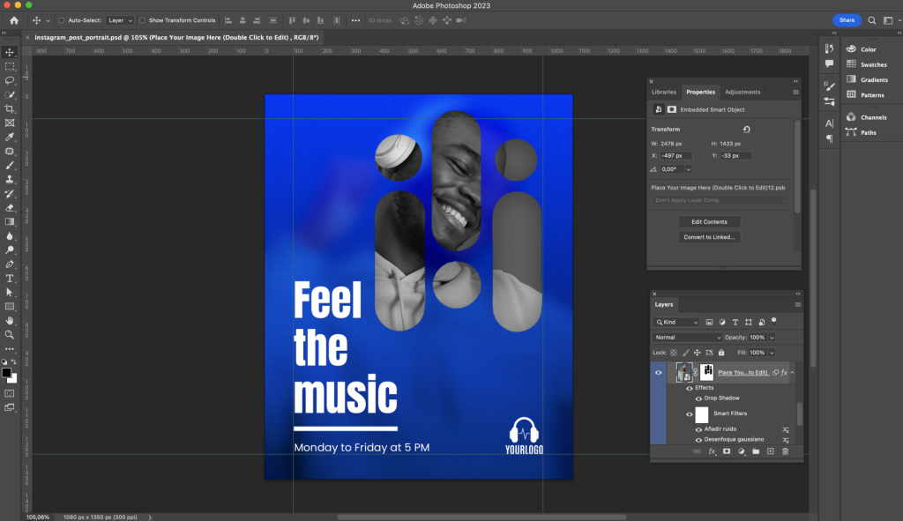The height and width of the screenshot is (521, 903).
Task: Hide the Drop Shadow effect
Action: pos(698,398)
